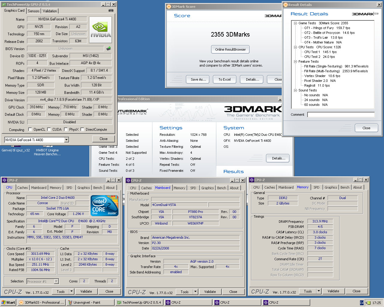This screenshot has width=384, height=307.
Task: Toggle the PhysX checkbox
Action: tap(66, 130)
